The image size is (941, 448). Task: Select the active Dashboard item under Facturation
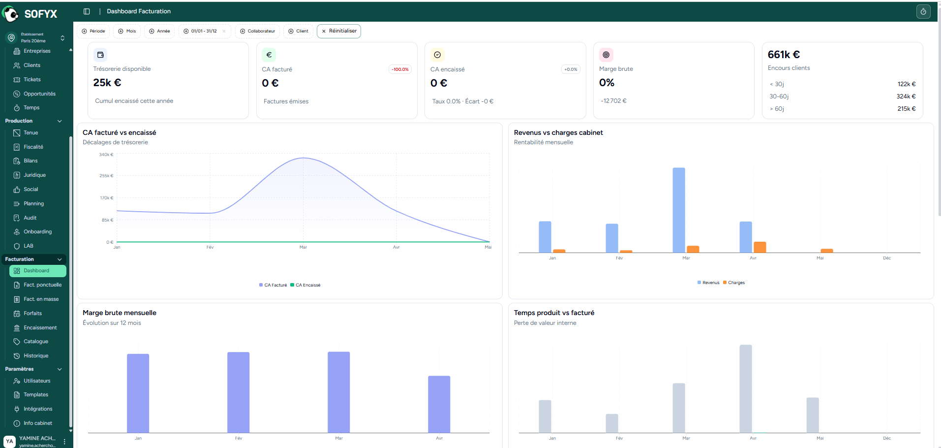[x=38, y=271]
